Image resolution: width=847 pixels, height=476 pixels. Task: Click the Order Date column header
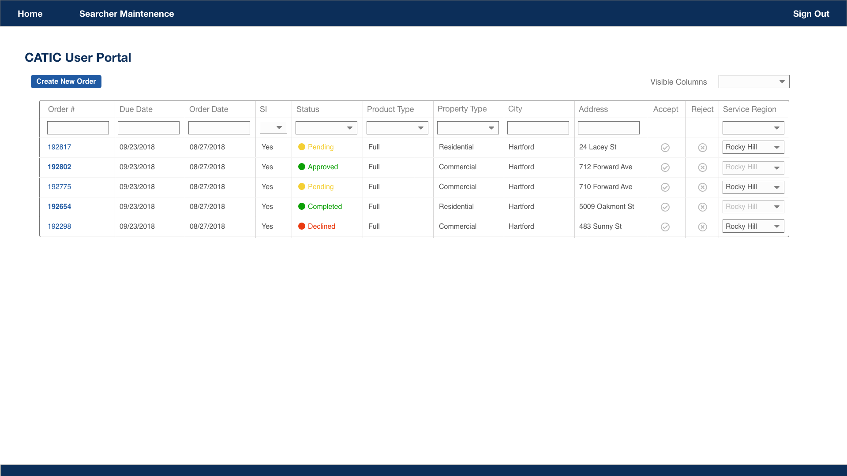(209, 109)
